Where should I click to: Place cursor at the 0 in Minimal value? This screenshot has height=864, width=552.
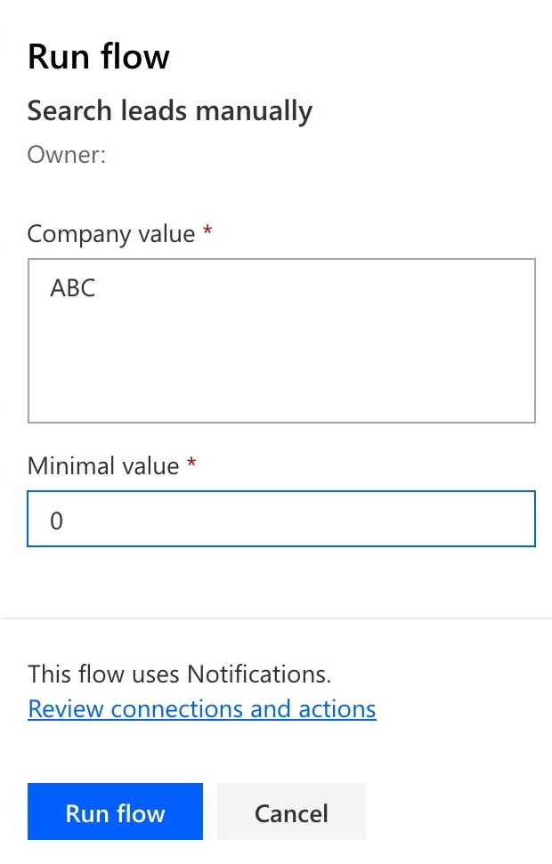pos(57,521)
